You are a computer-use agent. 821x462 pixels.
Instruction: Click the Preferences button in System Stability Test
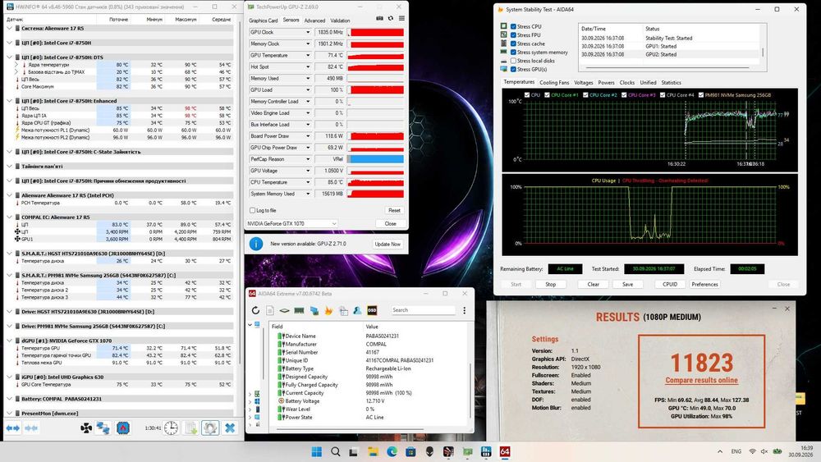(704, 284)
